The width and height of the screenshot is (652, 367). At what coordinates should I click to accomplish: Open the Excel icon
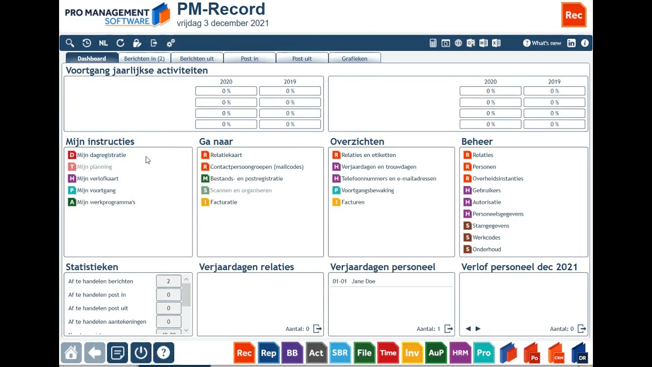496,43
